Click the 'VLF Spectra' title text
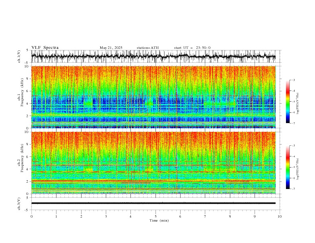Screen dimensions: 315x243 click(45, 48)
